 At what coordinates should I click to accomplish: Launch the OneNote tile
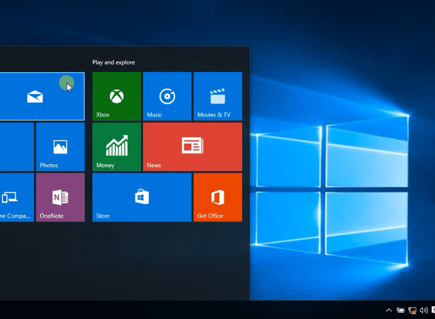click(60, 197)
